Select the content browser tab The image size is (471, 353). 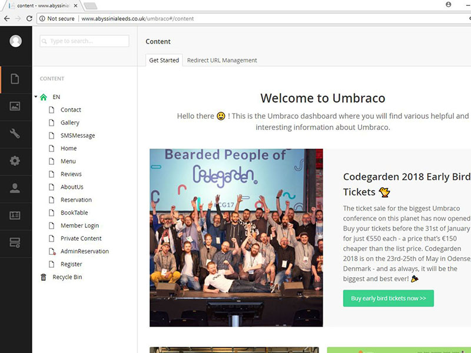pyautogui.click(x=41, y=6)
